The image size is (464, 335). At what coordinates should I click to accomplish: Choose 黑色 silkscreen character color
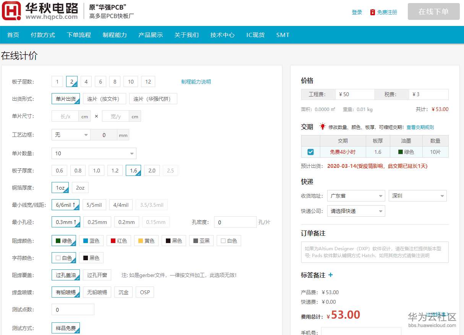click(x=91, y=258)
